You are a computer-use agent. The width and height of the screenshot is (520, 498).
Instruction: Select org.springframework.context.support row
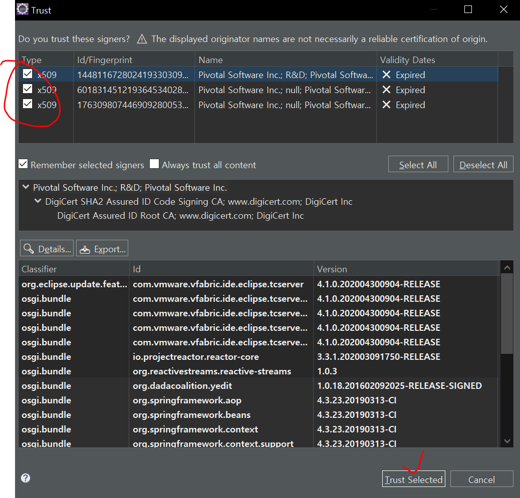(258, 442)
